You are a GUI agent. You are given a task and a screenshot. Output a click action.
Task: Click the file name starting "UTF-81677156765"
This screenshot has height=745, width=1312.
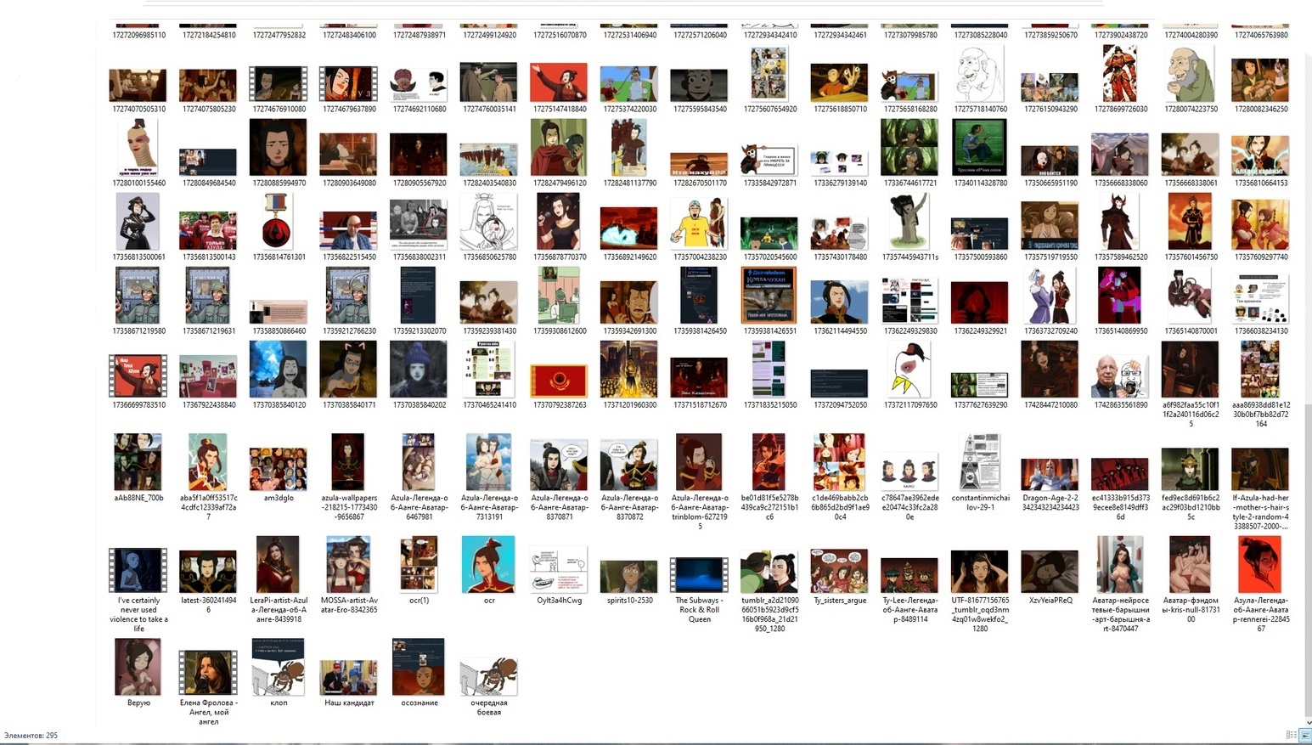pos(980,614)
